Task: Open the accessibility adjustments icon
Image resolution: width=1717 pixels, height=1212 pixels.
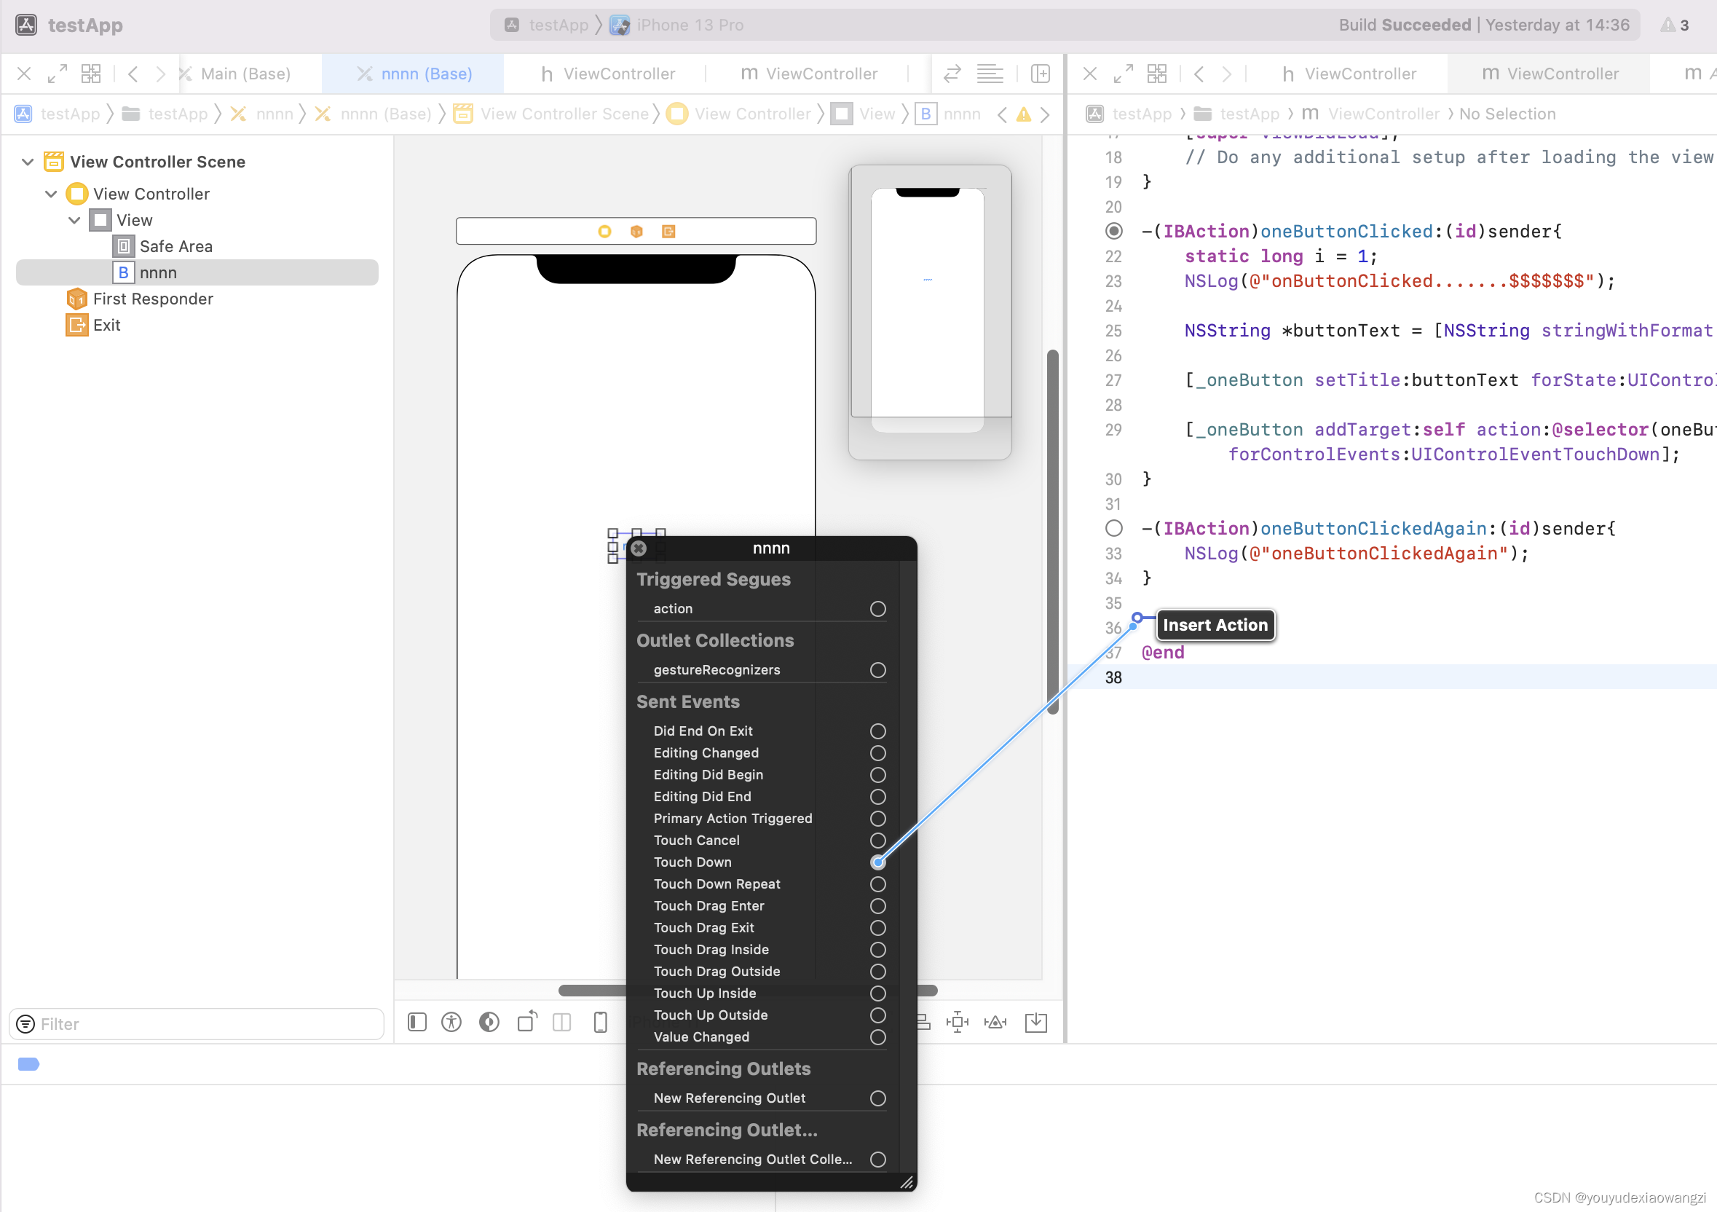Action: (x=451, y=1022)
